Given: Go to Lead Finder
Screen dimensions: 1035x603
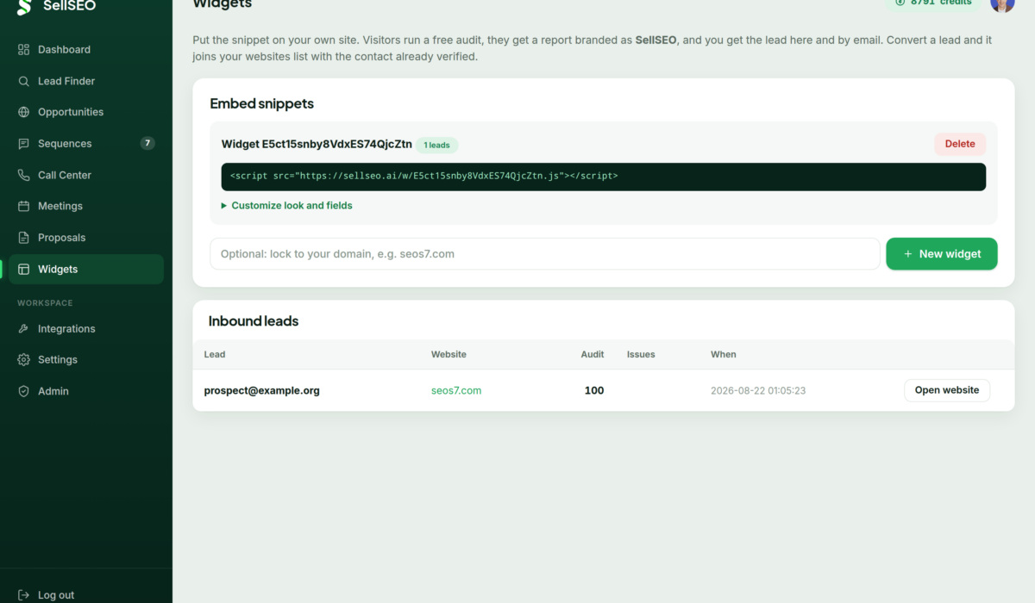Looking at the screenshot, I should [86, 81].
